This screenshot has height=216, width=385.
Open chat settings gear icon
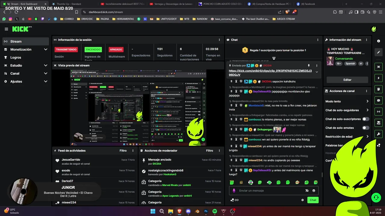(x=303, y=200)
